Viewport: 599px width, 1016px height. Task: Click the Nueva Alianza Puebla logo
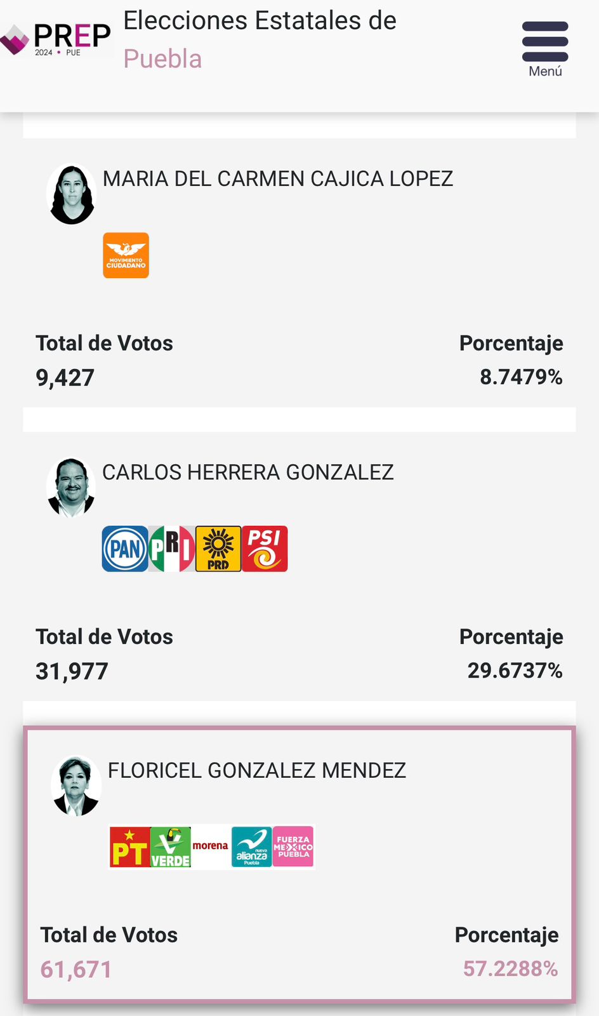coord(252,847)
